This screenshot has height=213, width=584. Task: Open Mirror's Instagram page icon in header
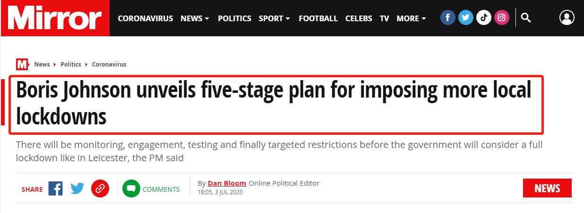point(501,18)
